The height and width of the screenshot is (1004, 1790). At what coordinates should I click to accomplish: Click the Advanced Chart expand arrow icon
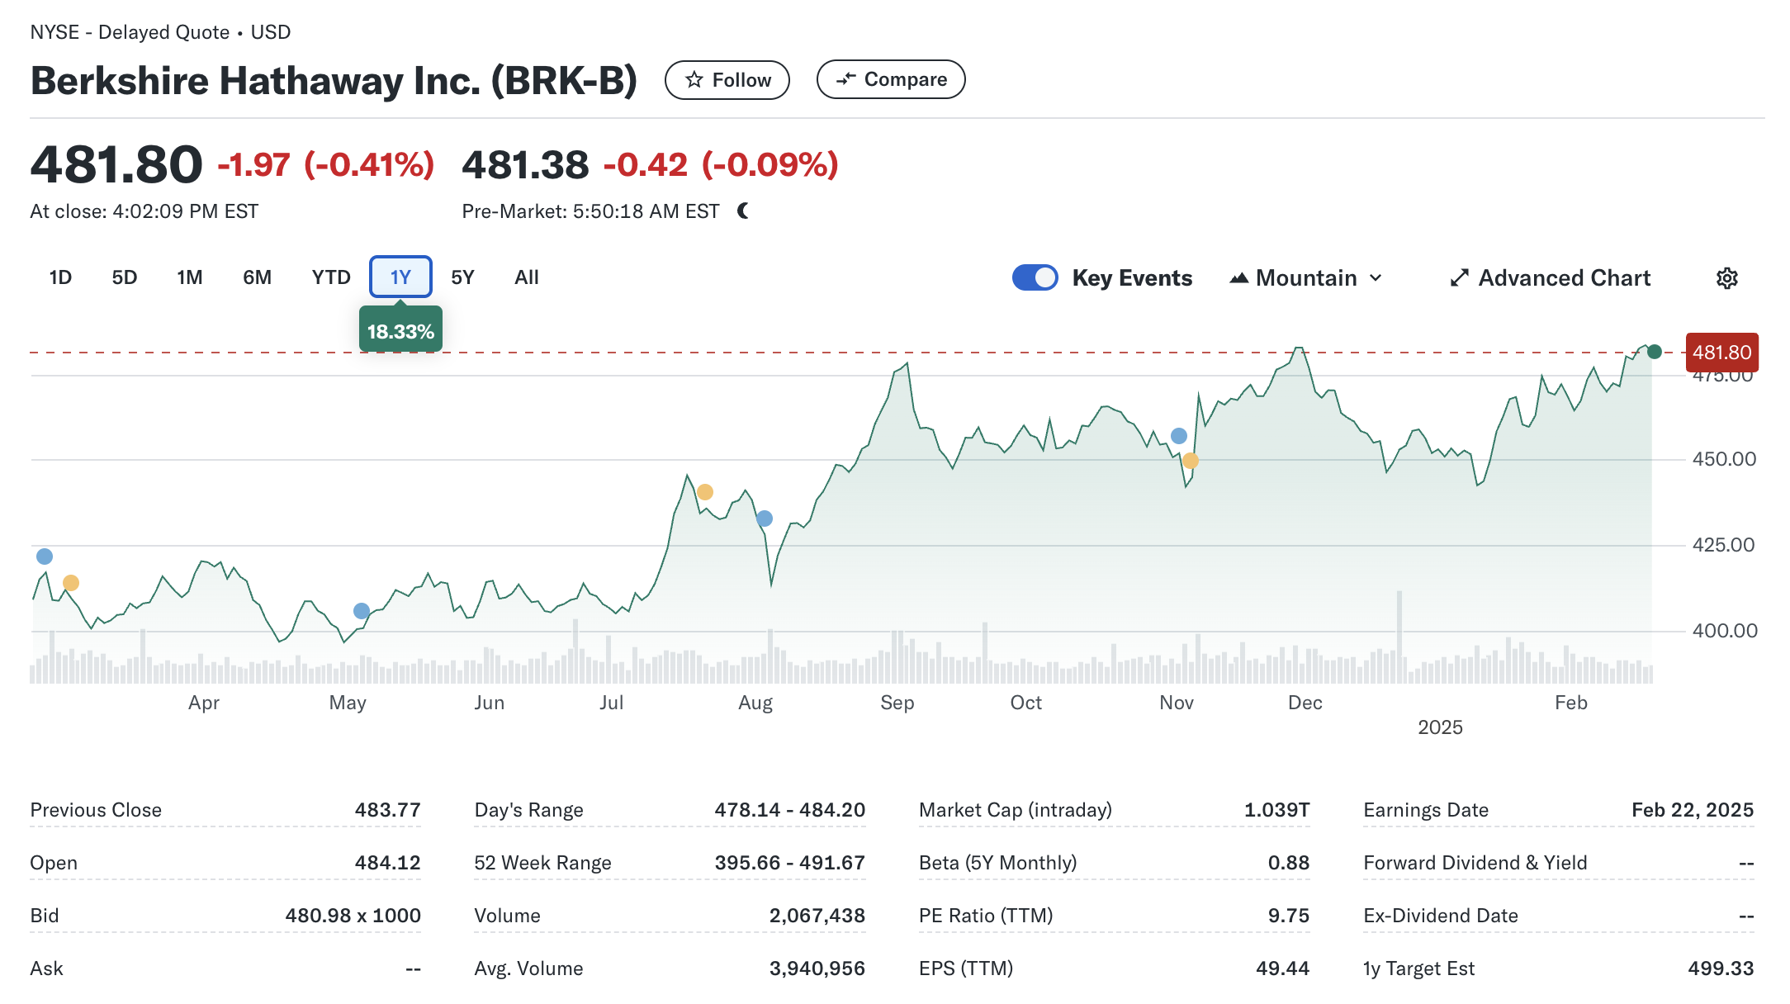(x=1459, y=278)
